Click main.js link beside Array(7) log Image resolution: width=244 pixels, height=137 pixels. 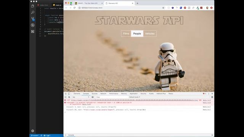point(207,107)
